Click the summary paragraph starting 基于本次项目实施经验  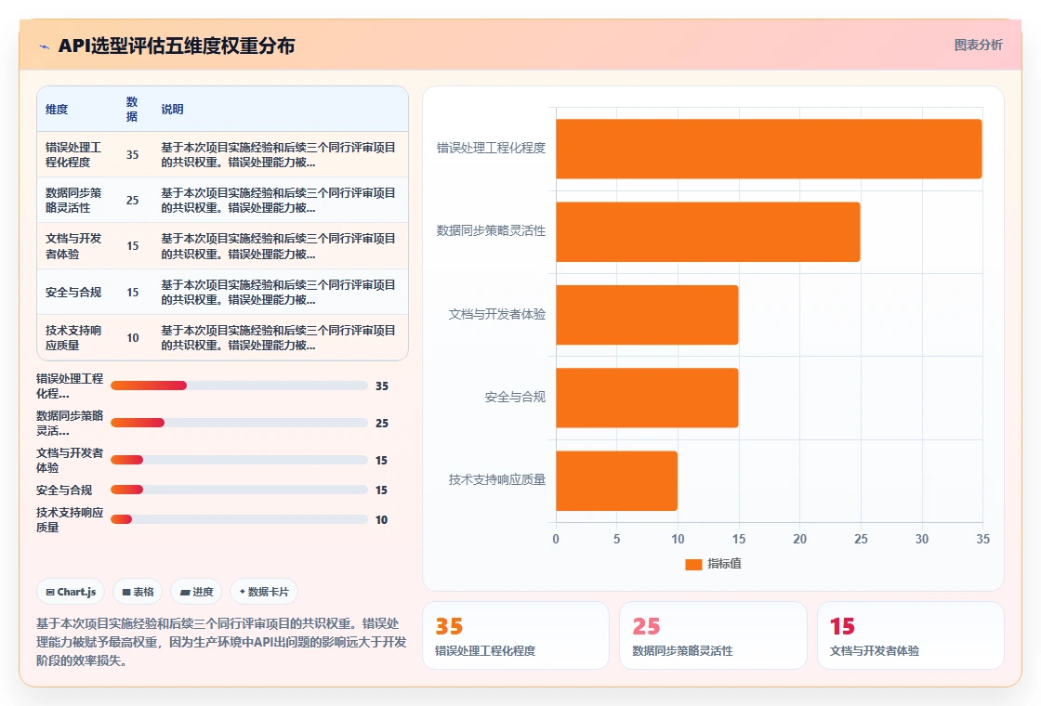pyautogui.click(x=221, y=642)
